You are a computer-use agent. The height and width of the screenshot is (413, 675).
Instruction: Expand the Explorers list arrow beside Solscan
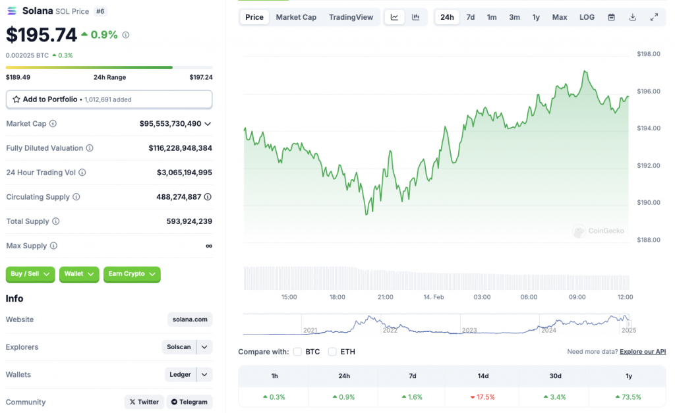(x=204, y=347)
